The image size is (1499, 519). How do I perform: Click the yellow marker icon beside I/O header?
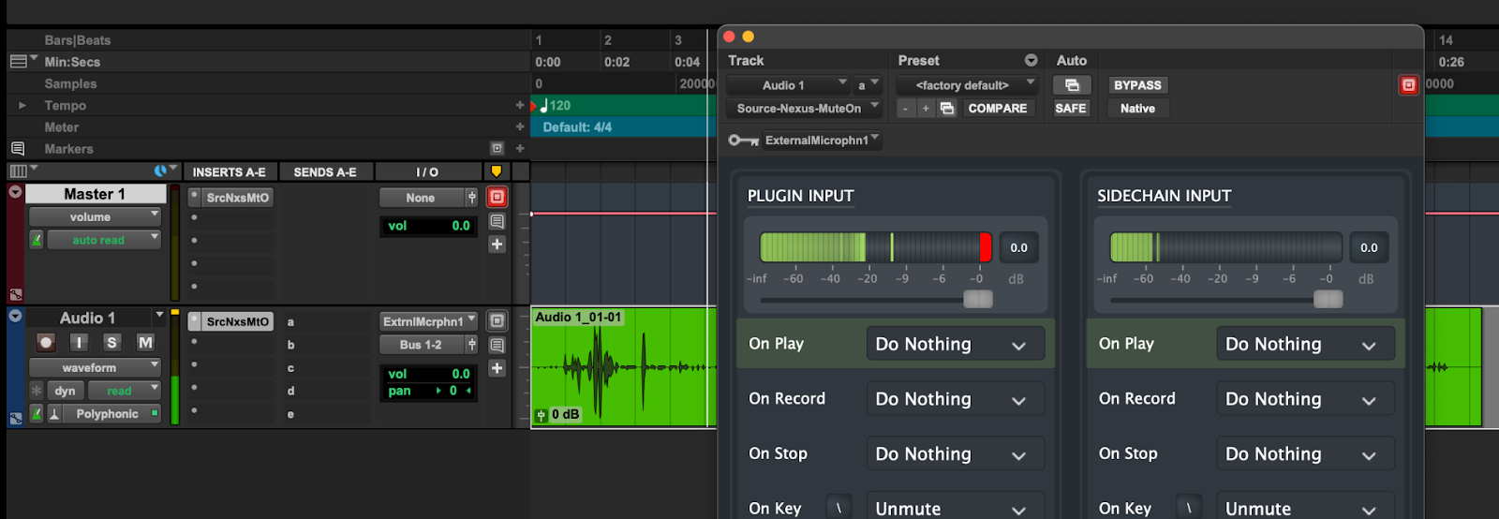point(496,171)
